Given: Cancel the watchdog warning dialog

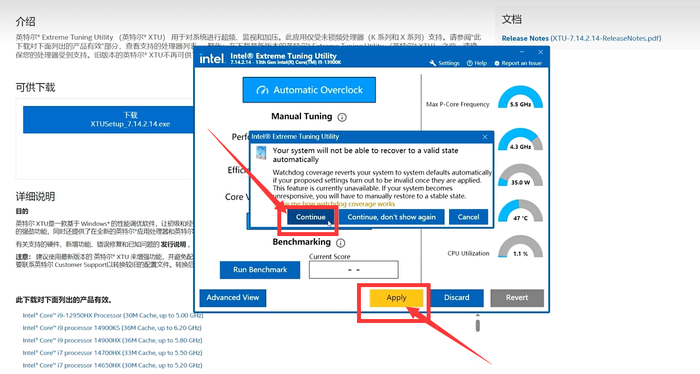Looking at the screenshot, I should (468, 217).
